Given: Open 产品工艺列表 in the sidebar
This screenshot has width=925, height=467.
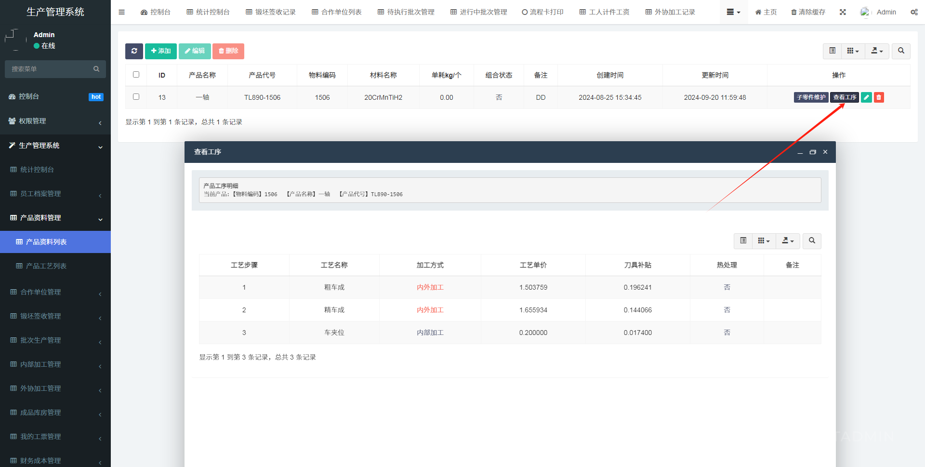Looking at the screenshot, I should (46, 266).
